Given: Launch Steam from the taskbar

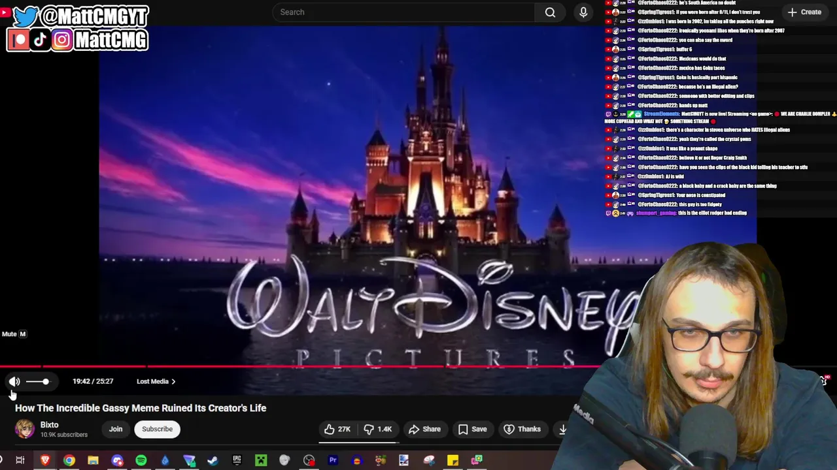Looking at the screenshot, I should coord(213,460).
